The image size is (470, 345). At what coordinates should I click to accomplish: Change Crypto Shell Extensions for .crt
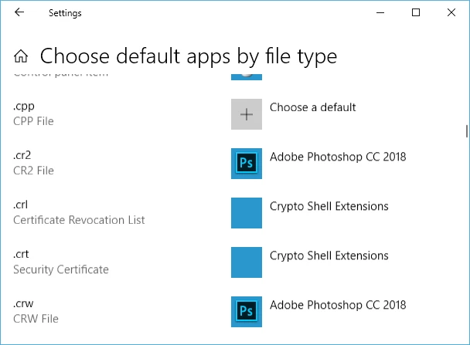tap(329, 255)
